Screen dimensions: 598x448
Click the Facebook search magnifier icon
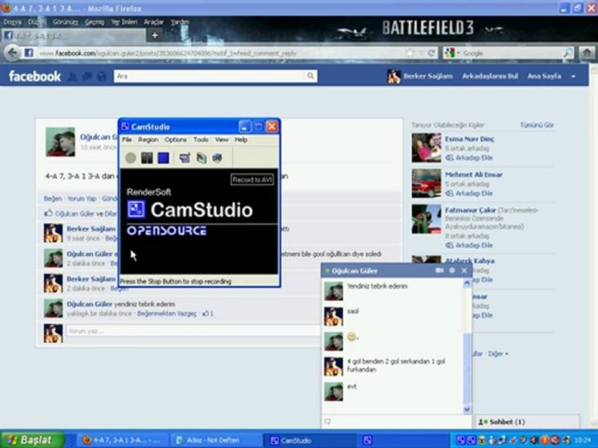pyautogui.click(x=311, y=76)
